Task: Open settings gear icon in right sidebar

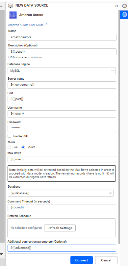Action: (124, 6)
